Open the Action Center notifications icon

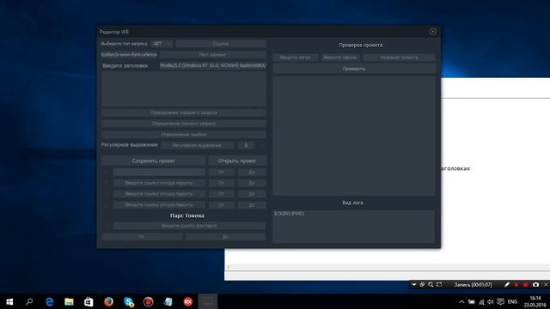500,301
